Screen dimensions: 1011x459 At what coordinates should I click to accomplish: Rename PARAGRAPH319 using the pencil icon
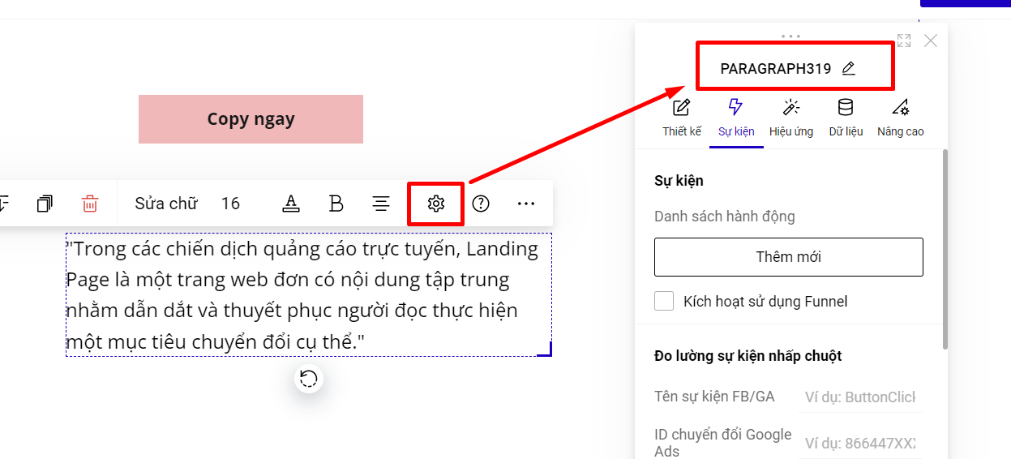click(848, 69)
